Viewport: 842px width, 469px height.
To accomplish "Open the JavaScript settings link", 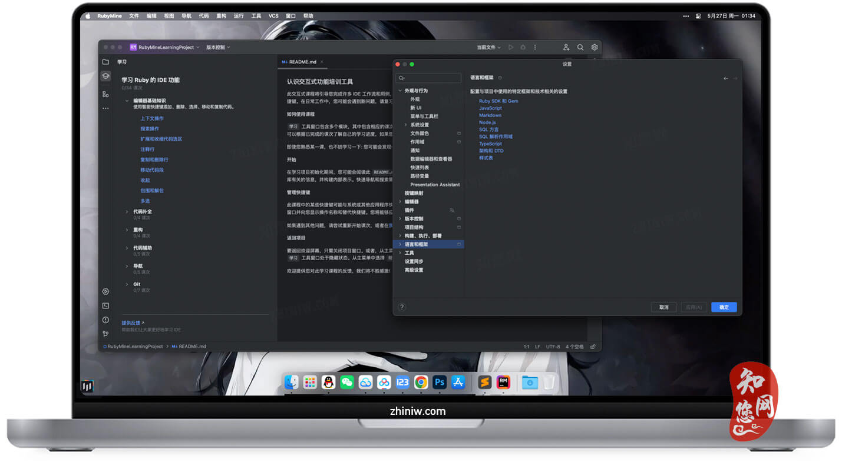I will pos(490,108).
